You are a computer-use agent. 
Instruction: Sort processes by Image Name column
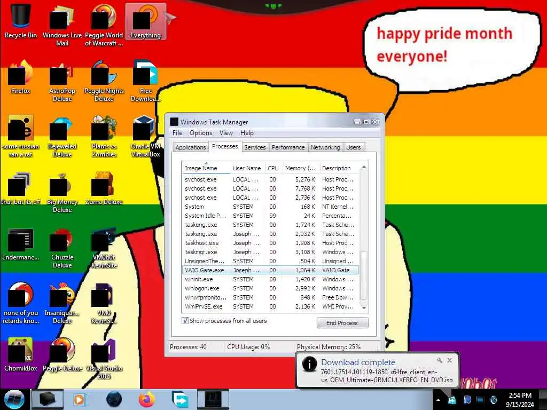tap(206, 168)
